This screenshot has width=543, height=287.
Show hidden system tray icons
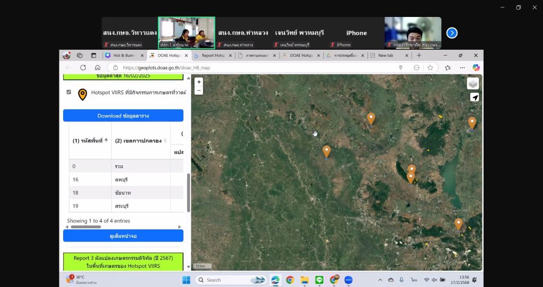coord(380,280)
